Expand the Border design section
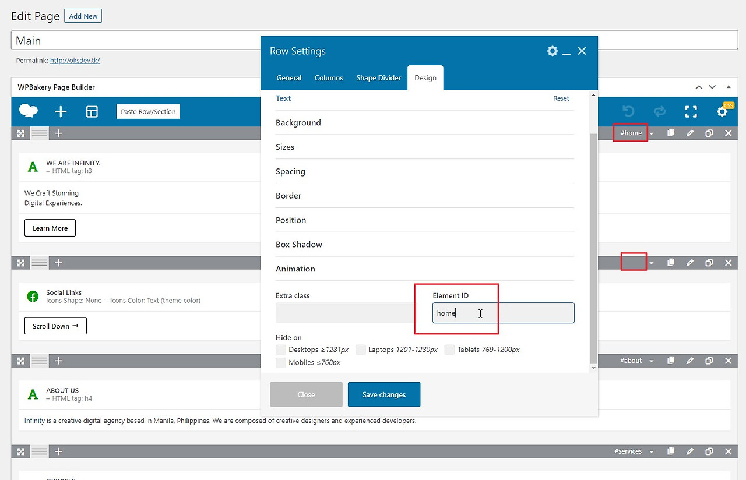746x480 pixels. pyautogui.click(x=425, y=196)
